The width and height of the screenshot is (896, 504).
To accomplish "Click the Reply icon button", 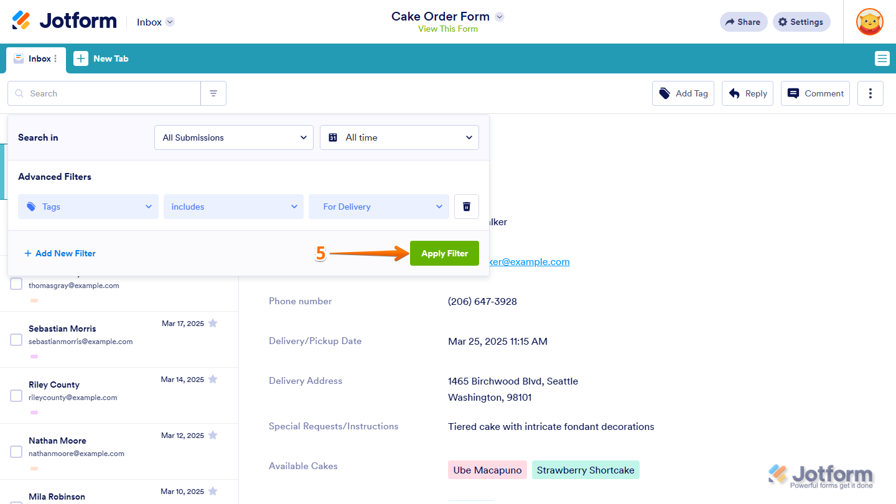I will [x=747, y=93].
